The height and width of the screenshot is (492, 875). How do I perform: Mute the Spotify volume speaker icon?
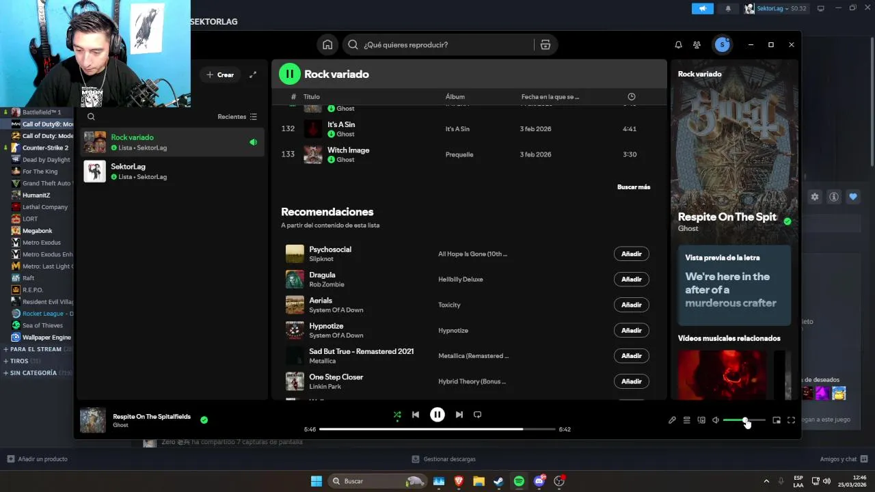716,420
